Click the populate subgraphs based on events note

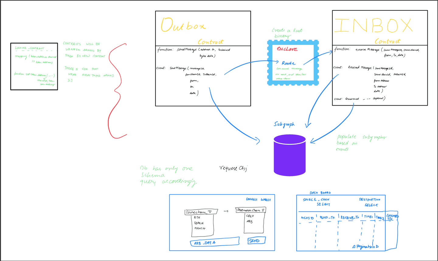(361, 143)
